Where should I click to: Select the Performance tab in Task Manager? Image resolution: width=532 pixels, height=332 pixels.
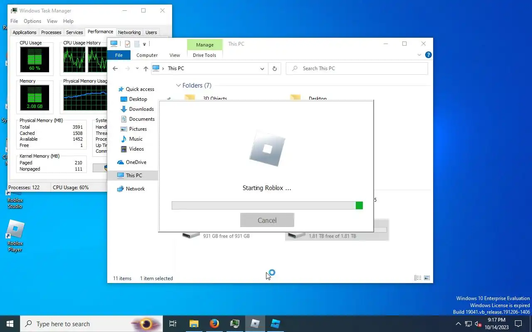point(100,32)
